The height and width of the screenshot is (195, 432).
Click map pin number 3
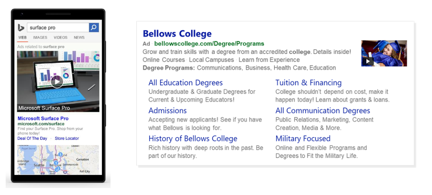60,155
